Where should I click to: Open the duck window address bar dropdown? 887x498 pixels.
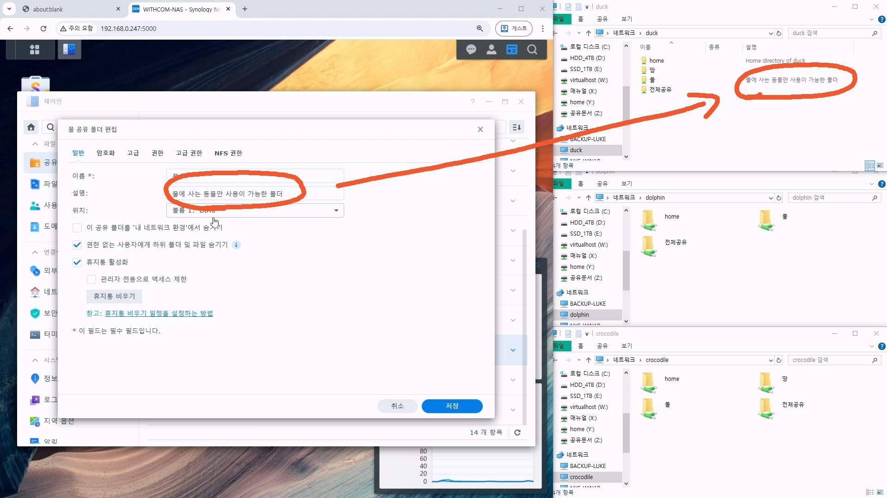point(770,33)
